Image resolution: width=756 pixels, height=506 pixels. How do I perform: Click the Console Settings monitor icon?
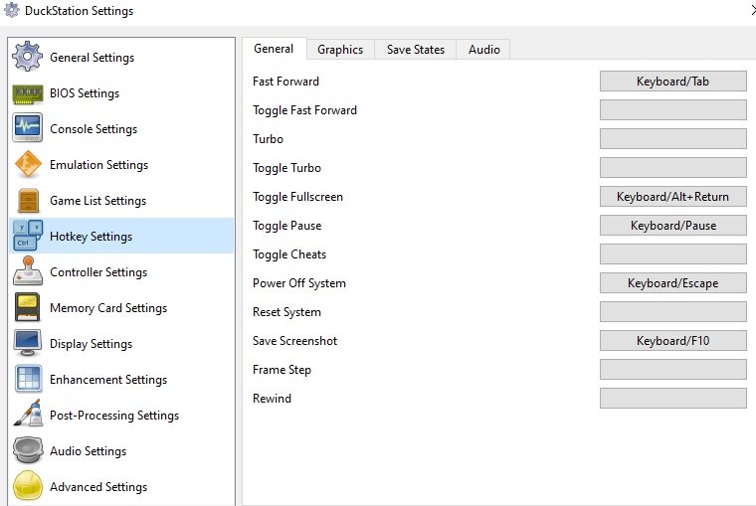coord(28,128)
